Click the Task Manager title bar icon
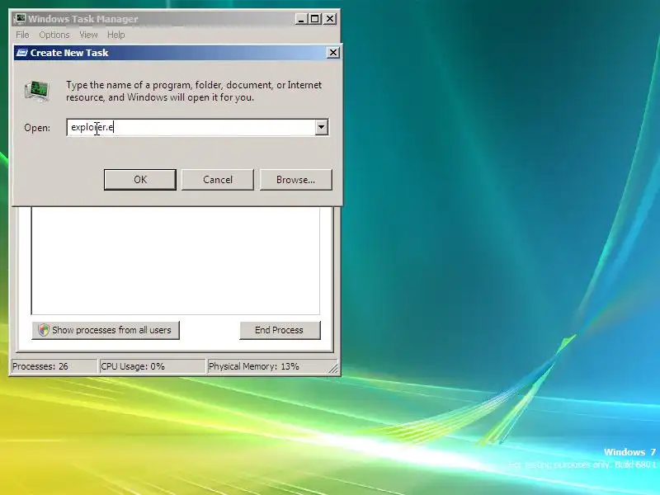Viewport: 660px width, 495px height. tap(20, 19)
